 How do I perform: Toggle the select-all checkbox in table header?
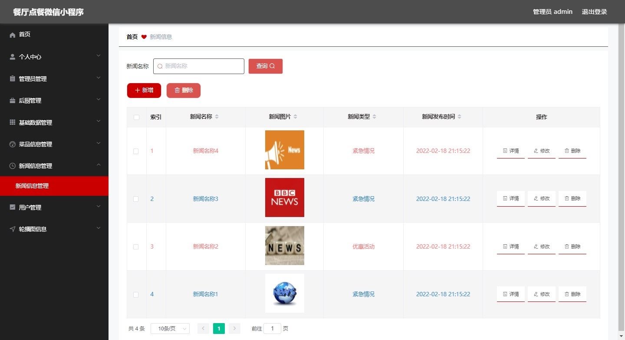click(136, 117)
